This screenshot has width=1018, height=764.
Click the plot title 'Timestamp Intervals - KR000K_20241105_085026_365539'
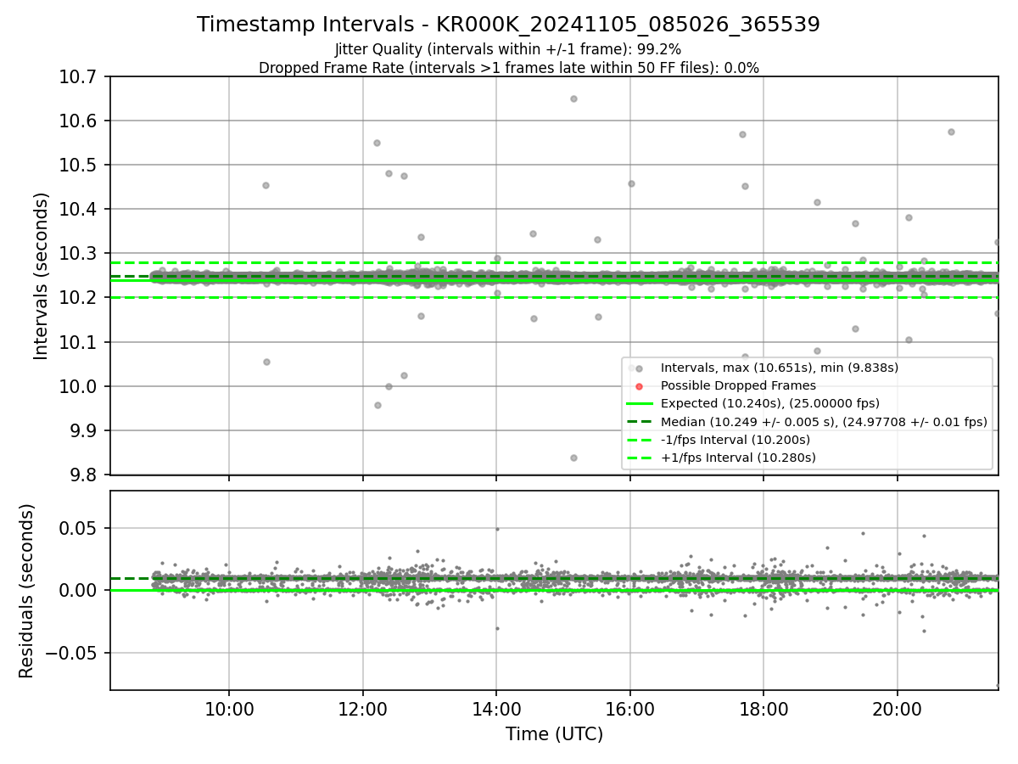508,25
